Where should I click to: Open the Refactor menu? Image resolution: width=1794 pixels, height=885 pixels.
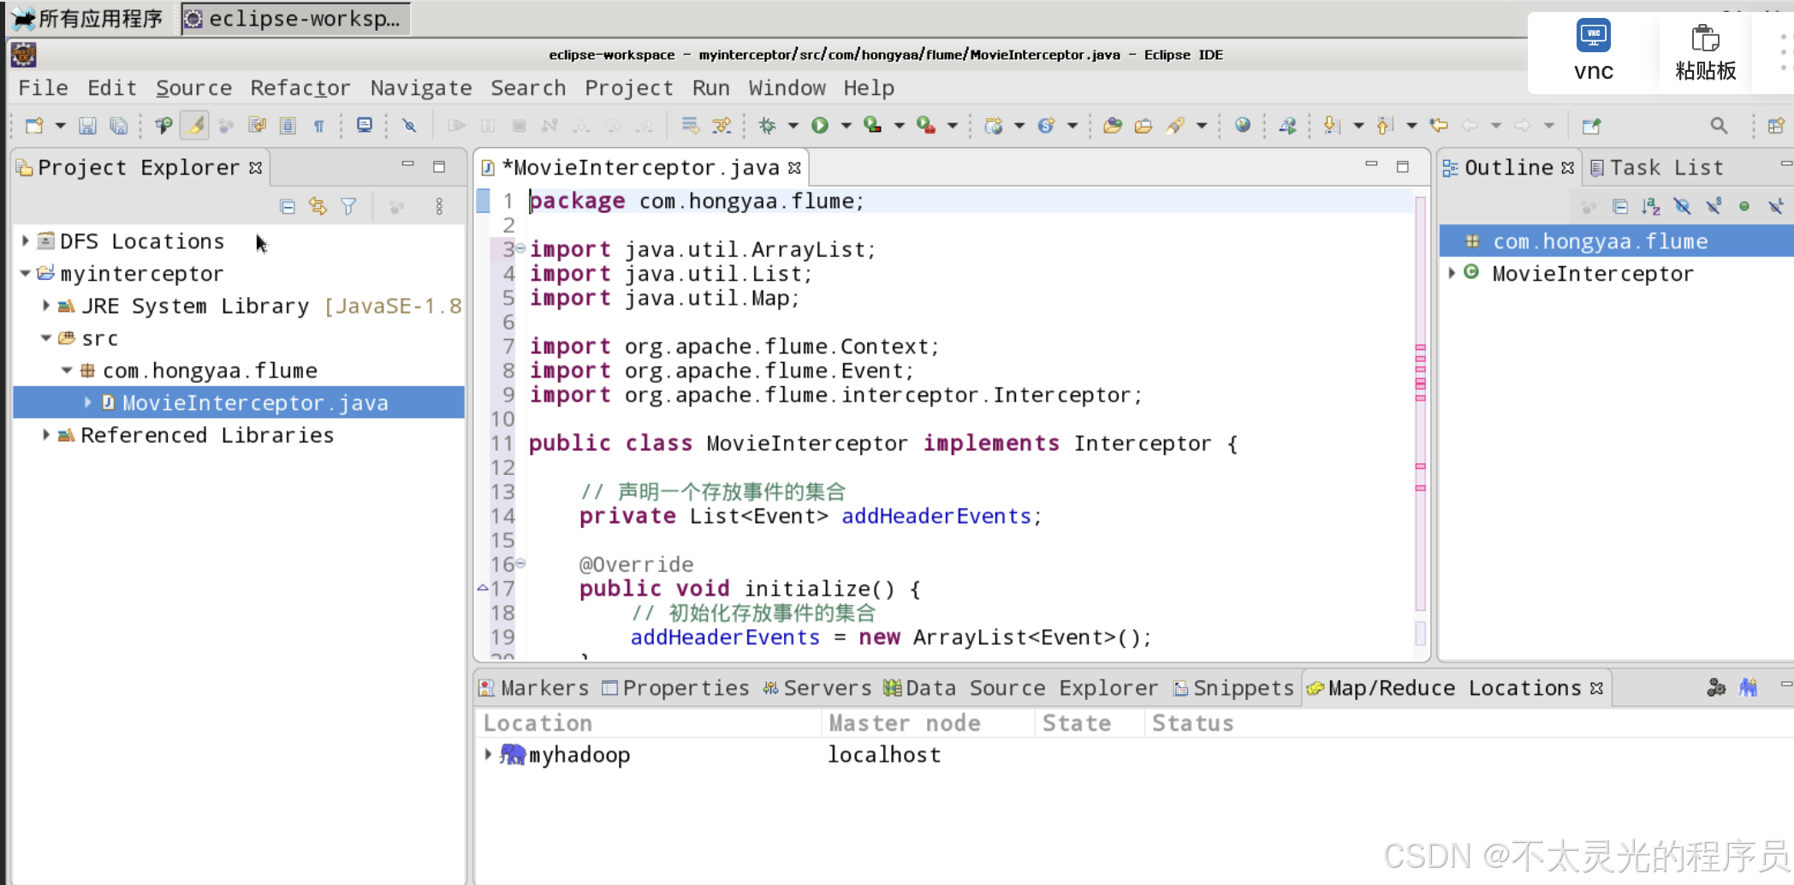300,87
